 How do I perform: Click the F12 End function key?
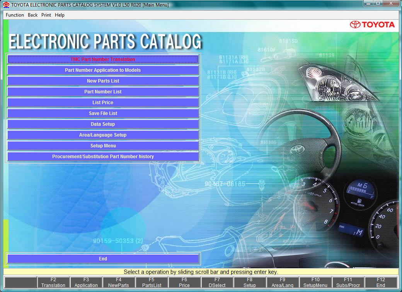381,282
